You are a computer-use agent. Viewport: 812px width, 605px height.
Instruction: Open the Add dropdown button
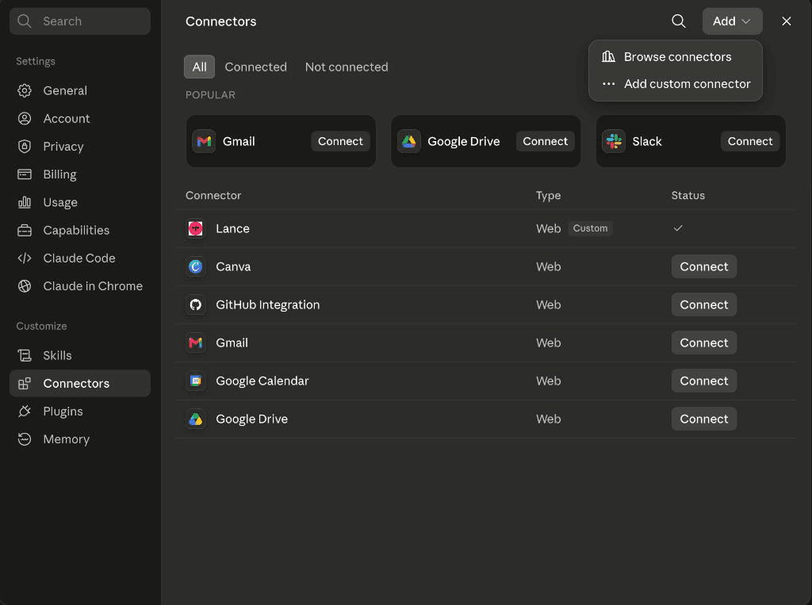tap(732, 21)
